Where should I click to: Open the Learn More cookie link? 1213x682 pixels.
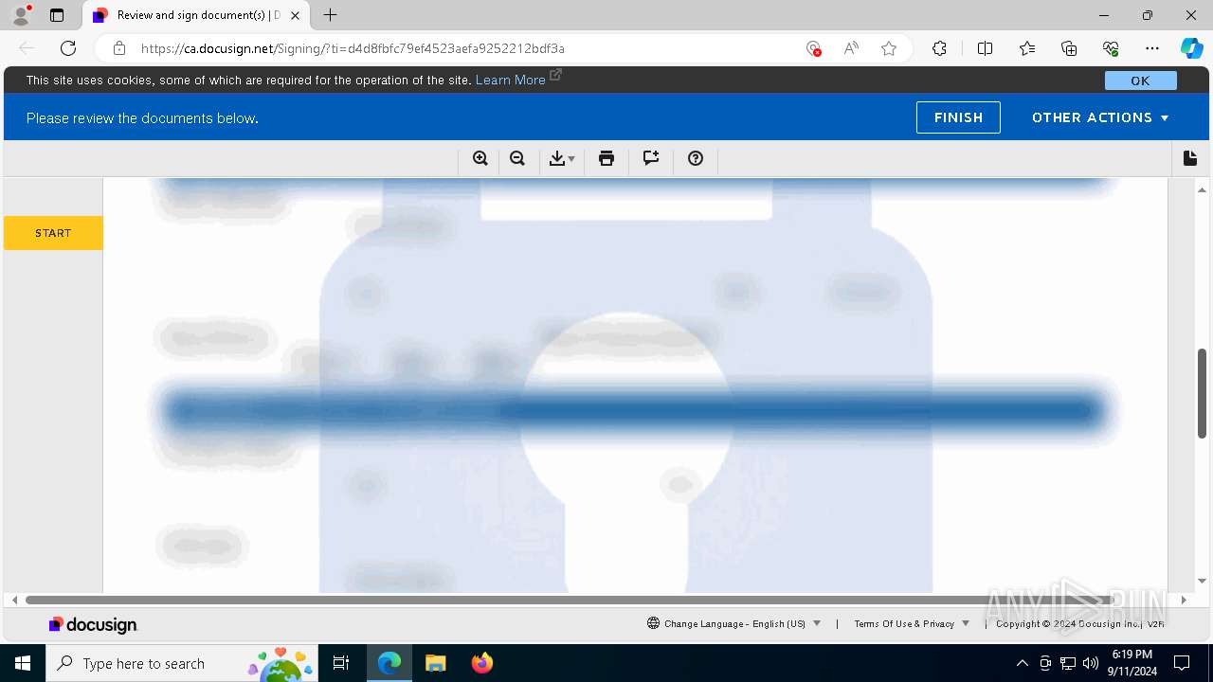518,80
